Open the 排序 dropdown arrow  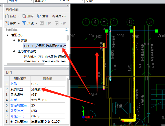point(19,24)
